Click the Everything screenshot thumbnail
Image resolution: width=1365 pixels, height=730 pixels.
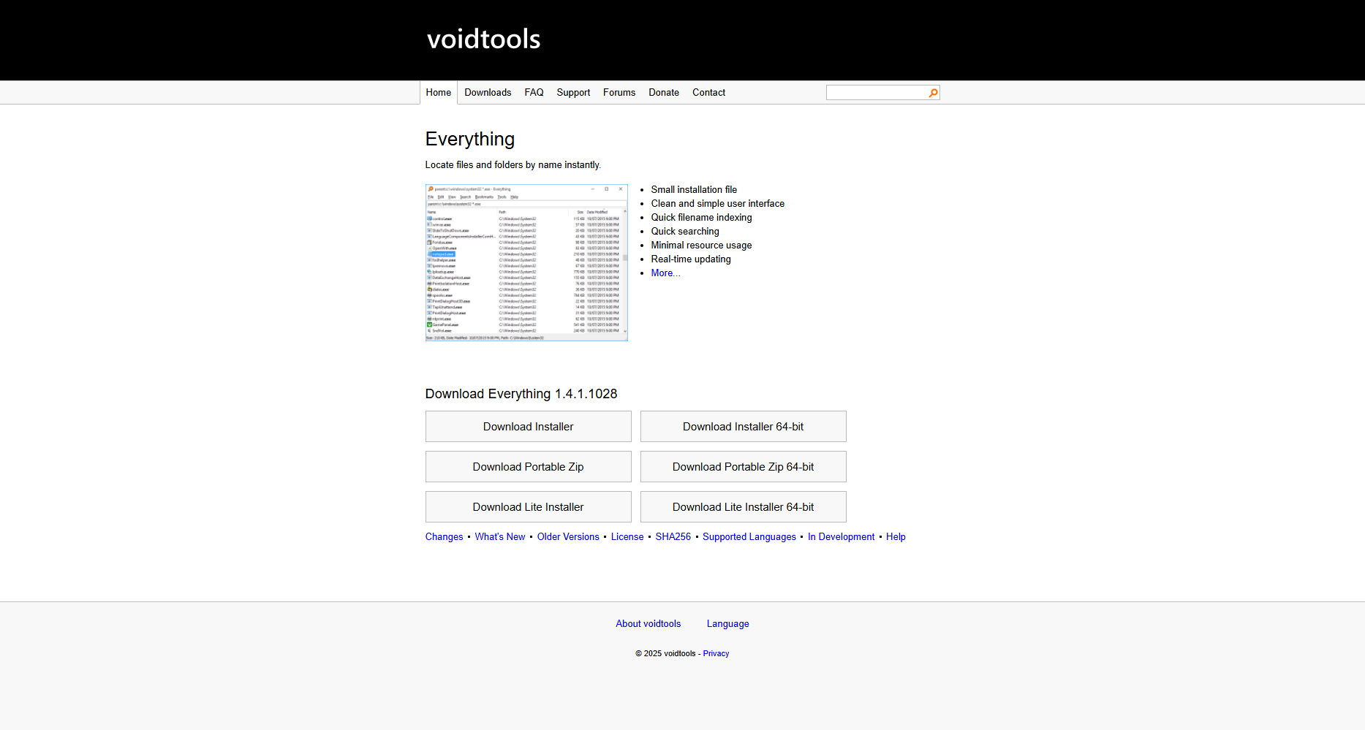click(526, 262)
